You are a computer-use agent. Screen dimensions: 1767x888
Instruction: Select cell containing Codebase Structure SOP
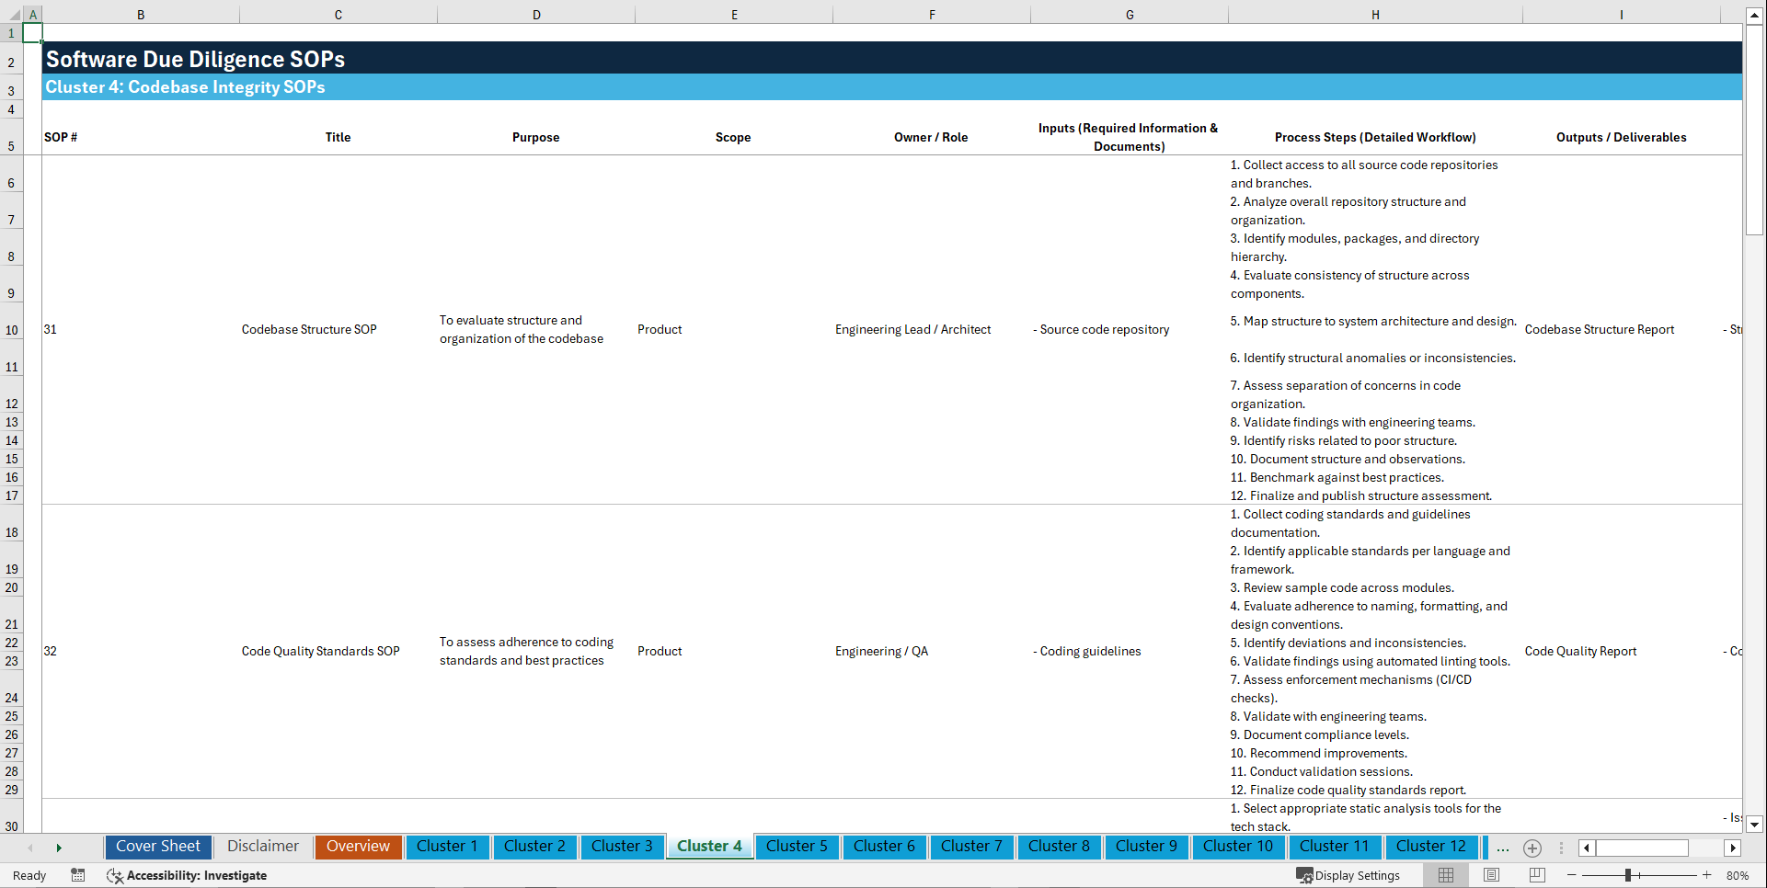[x=309, y=329]
